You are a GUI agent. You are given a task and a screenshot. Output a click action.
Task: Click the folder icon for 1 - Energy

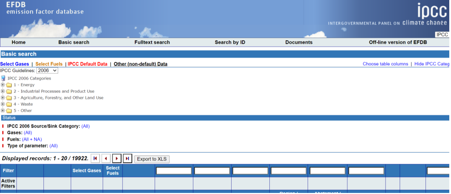[x=9, y=85]
